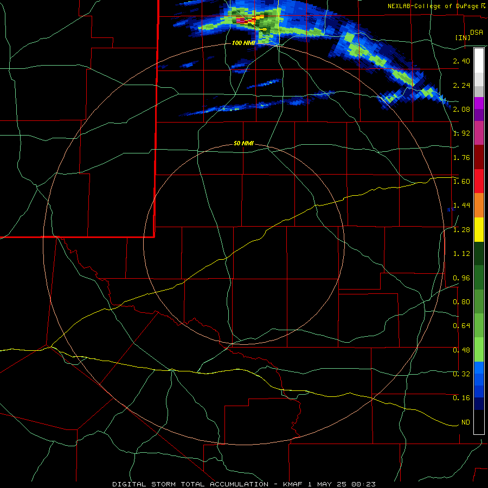The height and width of the screenshot is (488, 488).
Task: Click the Digital Storm Total Accumulation KMAF caption
Action: (243, 484)
